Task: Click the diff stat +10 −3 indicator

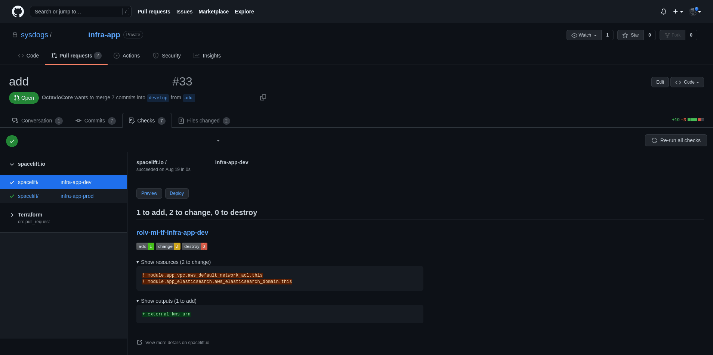Action: (x=688, y=120)
